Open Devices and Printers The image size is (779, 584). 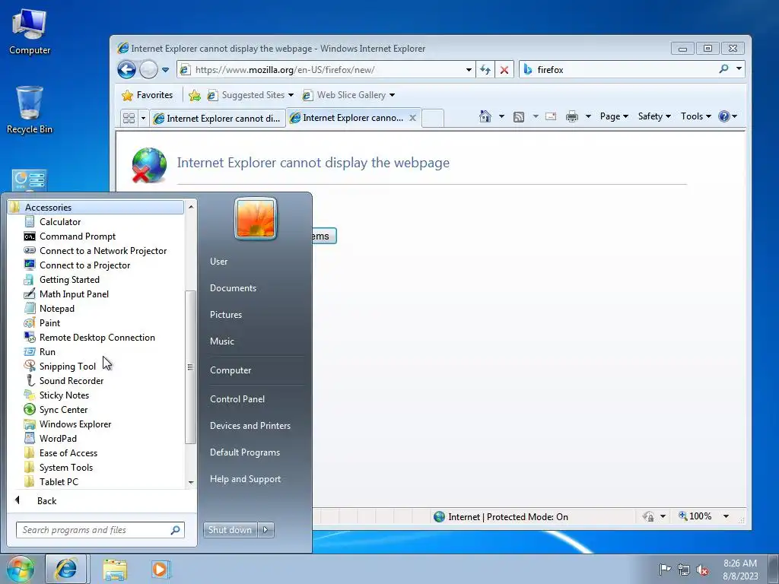click(250, 426)
